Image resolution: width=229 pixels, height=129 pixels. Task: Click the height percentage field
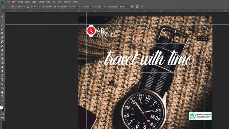[x=64, y=7]
